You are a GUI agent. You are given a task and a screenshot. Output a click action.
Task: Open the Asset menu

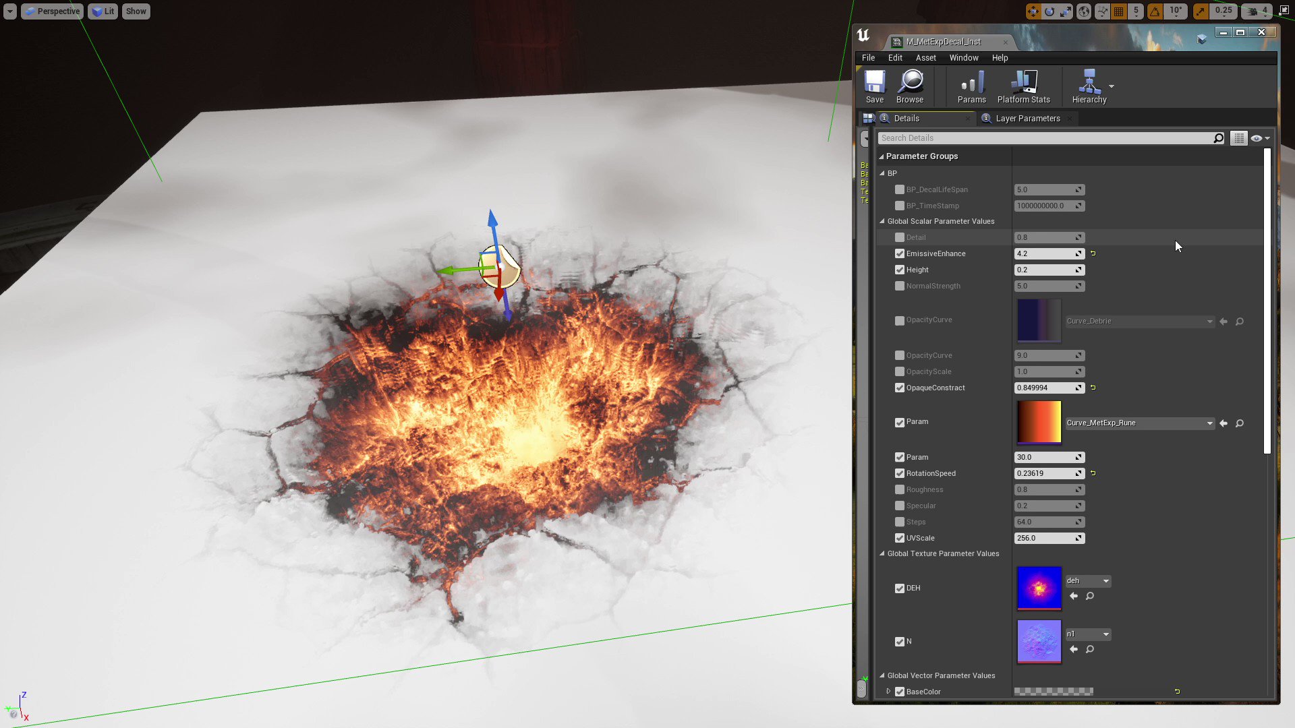pyautogui.click(x=925, y=58)
